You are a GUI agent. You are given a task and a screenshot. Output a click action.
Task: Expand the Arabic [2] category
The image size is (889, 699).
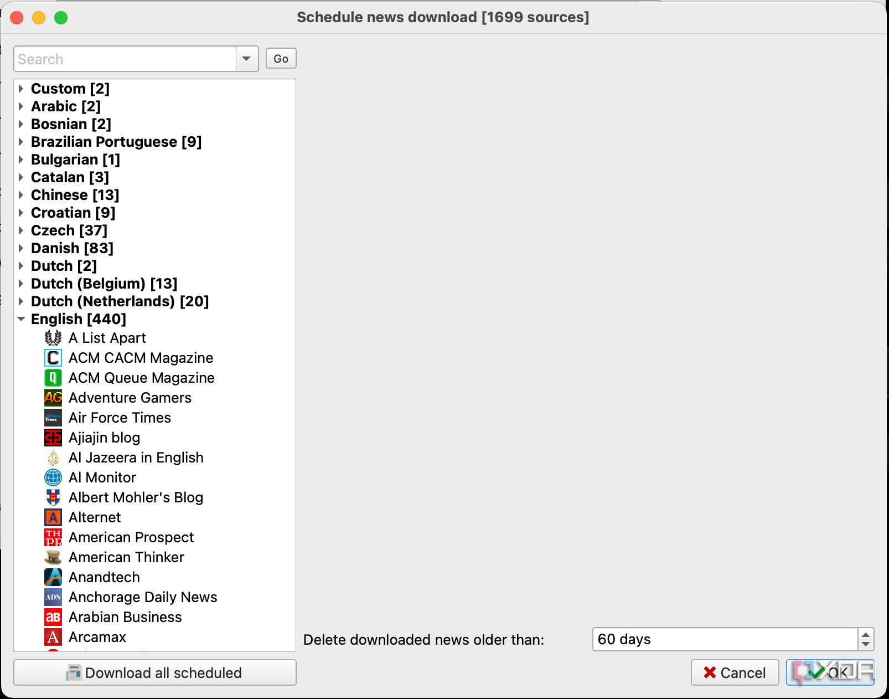pyautogui.click(x=21, y=106)
